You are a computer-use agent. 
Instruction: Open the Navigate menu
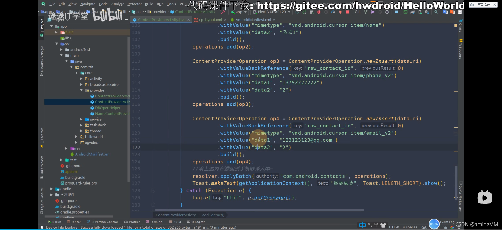click(x=88, y=4)
